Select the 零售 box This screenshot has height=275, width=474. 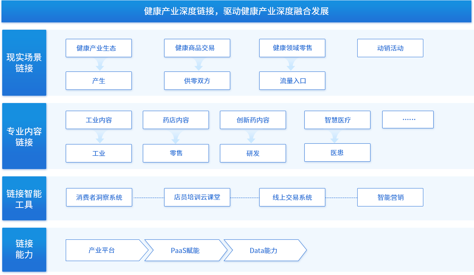176,153
